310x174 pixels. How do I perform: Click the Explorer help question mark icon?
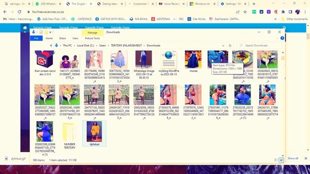pyautogui.click(x=282, y=38)
